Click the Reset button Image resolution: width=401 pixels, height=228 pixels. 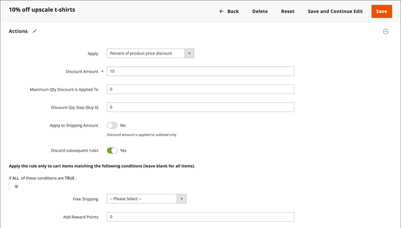tap(288, 11)
